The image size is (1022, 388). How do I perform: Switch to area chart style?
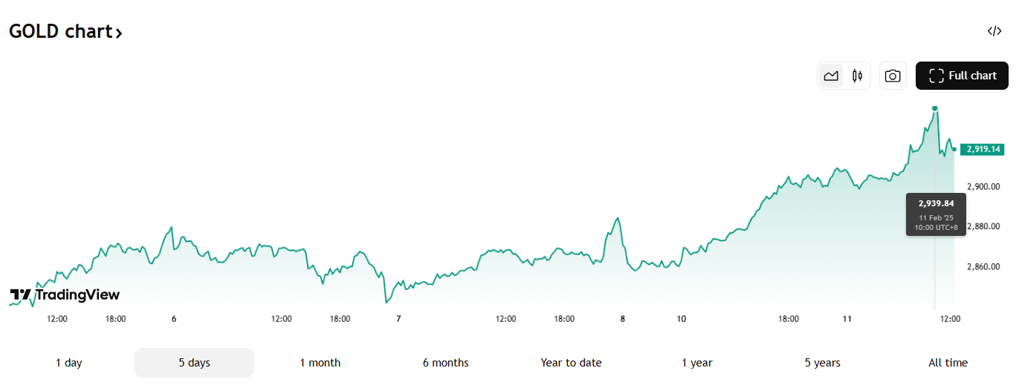pyautogui.click(x=831, y=76)
